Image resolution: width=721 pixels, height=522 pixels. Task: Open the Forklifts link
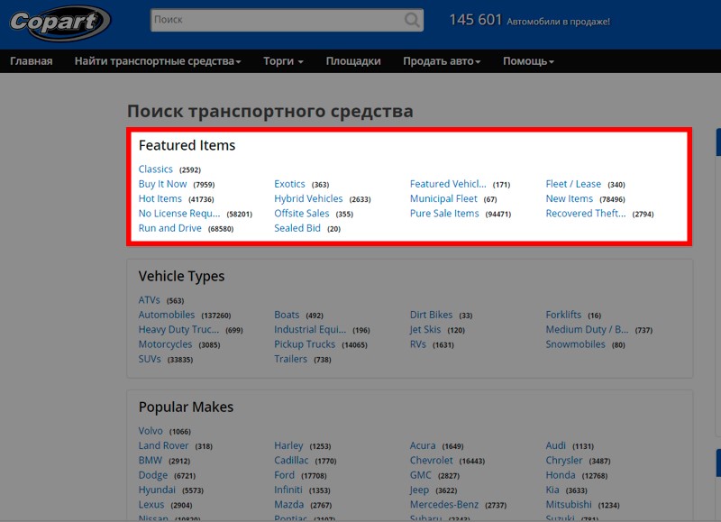pyautogui.click(x=563, y=315)
